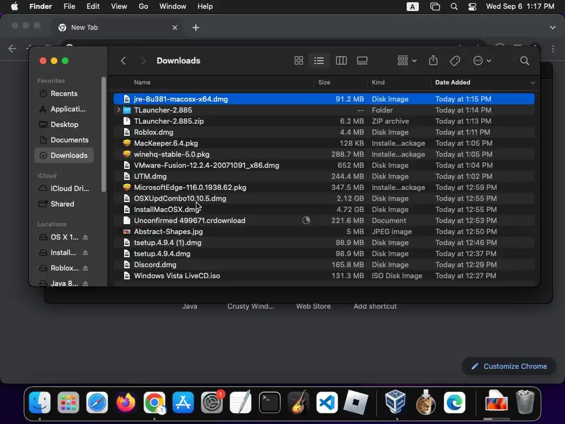This screenshot has height=424, width=565.
Task: Click Customize Chrome button
Action: pyautogui.click(x=509, y=367)
